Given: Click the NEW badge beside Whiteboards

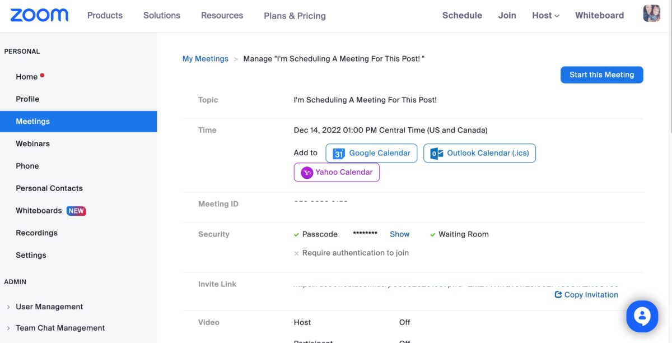Looking at the screenshot, I should tap(76, 211).
